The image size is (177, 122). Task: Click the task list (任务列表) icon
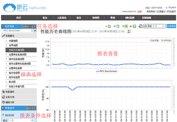coord(3,27)
